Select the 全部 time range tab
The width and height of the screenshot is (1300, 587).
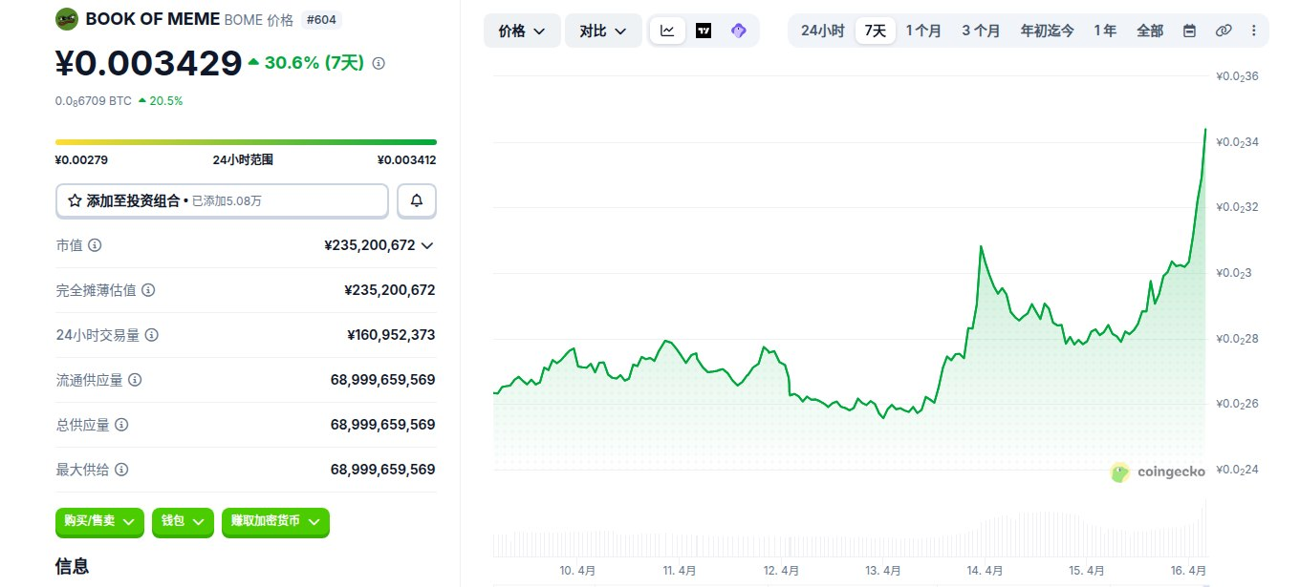pos(1150,31)
